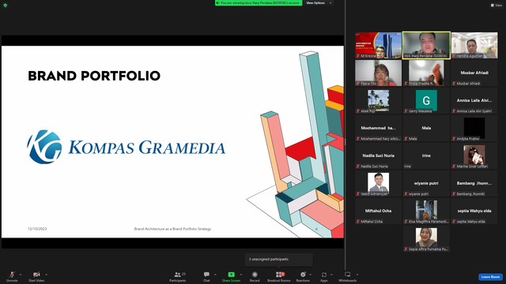Image resolution: width=506 pixels, height=284 pixels.
Task: Open audio options arrow next to Unmute
Action: 21,275
